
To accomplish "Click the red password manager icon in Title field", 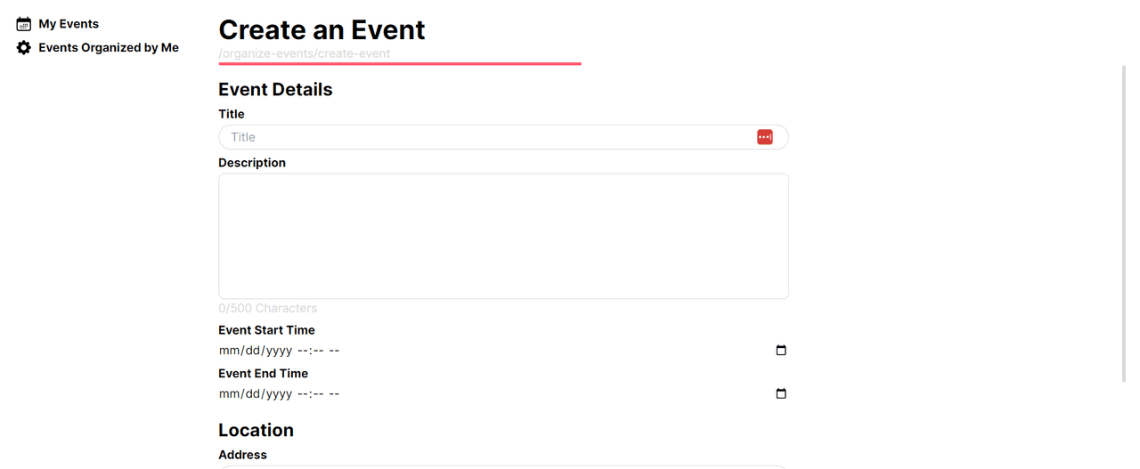I will (765, 137).
